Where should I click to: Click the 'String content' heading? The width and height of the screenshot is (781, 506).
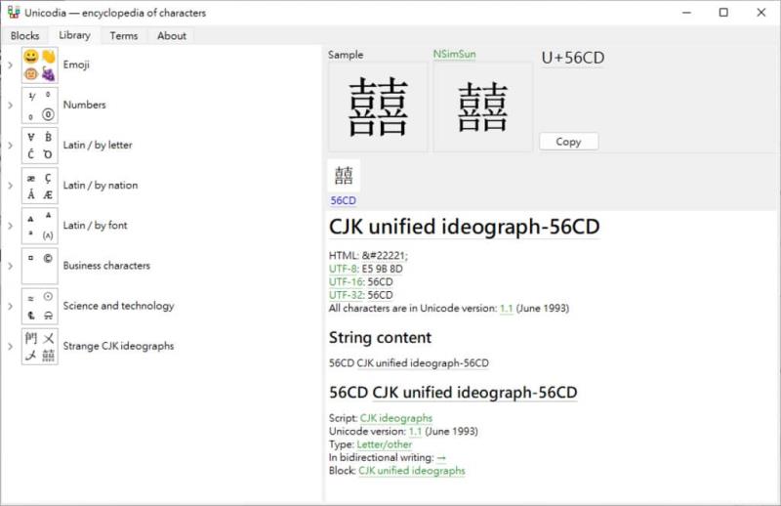(380, 338)
